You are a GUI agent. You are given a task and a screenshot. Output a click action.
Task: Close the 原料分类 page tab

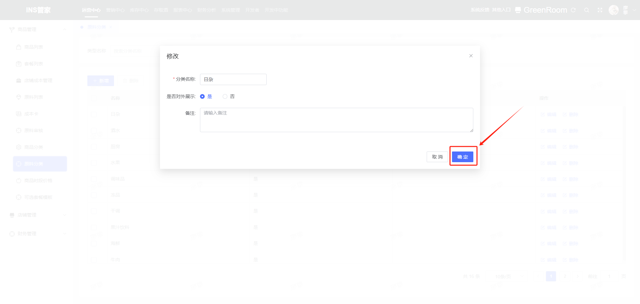tap(111, 27)
